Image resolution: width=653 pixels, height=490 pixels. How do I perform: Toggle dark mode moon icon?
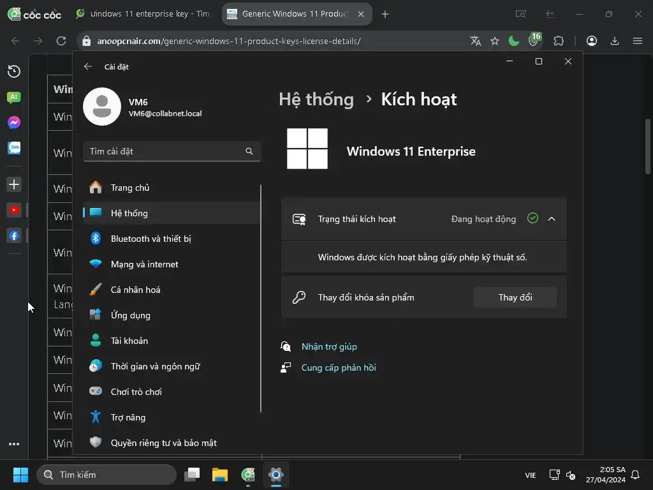pos(513,41)
